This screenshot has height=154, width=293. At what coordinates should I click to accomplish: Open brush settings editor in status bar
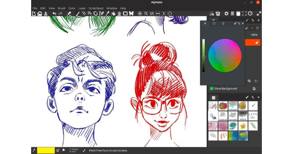pos(58,150)
